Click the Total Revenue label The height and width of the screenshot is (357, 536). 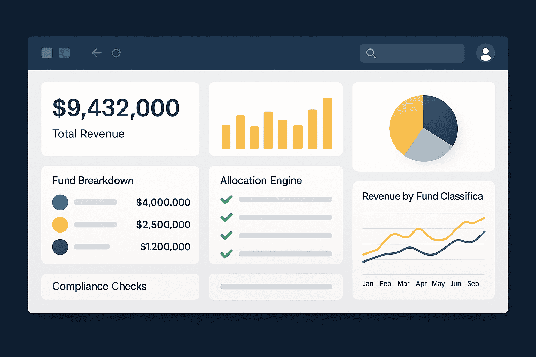(88, 134)
